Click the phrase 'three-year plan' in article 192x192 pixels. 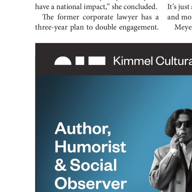[x=60, y=27]
